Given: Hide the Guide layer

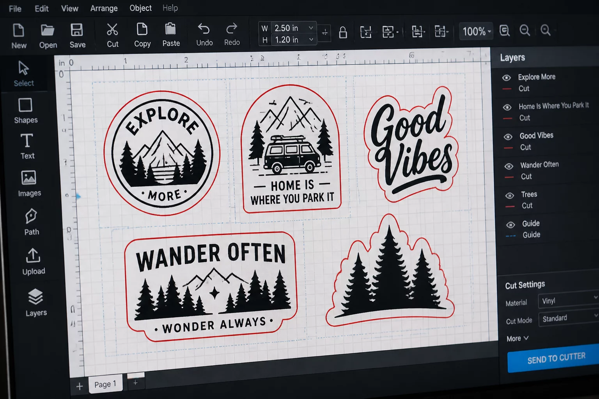Looking at the screenshot, I should tap(510, 225).
